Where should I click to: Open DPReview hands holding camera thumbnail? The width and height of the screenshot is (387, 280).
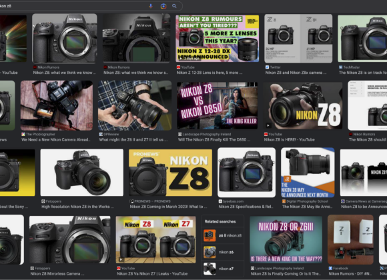coord(135,105)
